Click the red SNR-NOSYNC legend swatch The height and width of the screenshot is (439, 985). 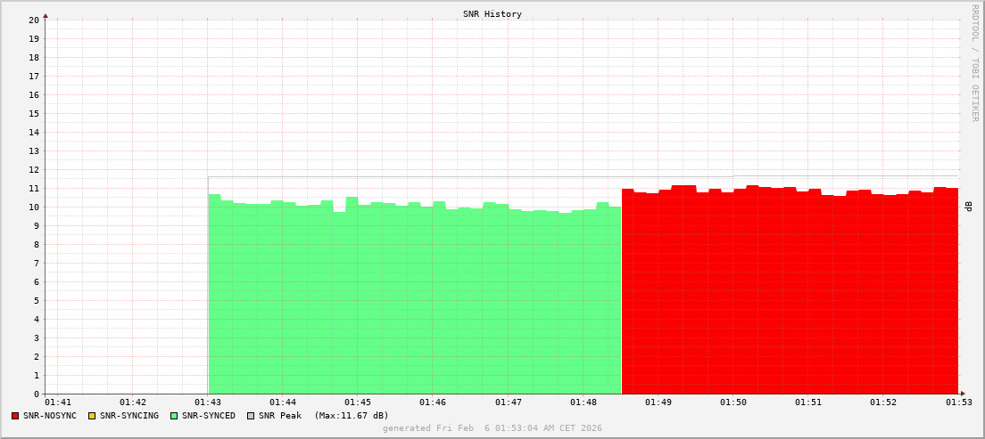click(15, 416)
